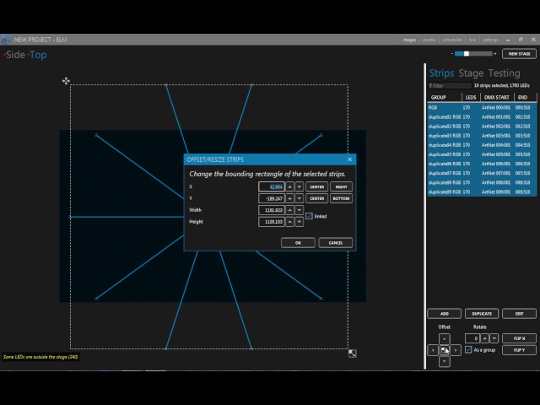Open offset/resize dialog via center offset icon
Viewport: 540px width, 405px height.
pos(445,349)
